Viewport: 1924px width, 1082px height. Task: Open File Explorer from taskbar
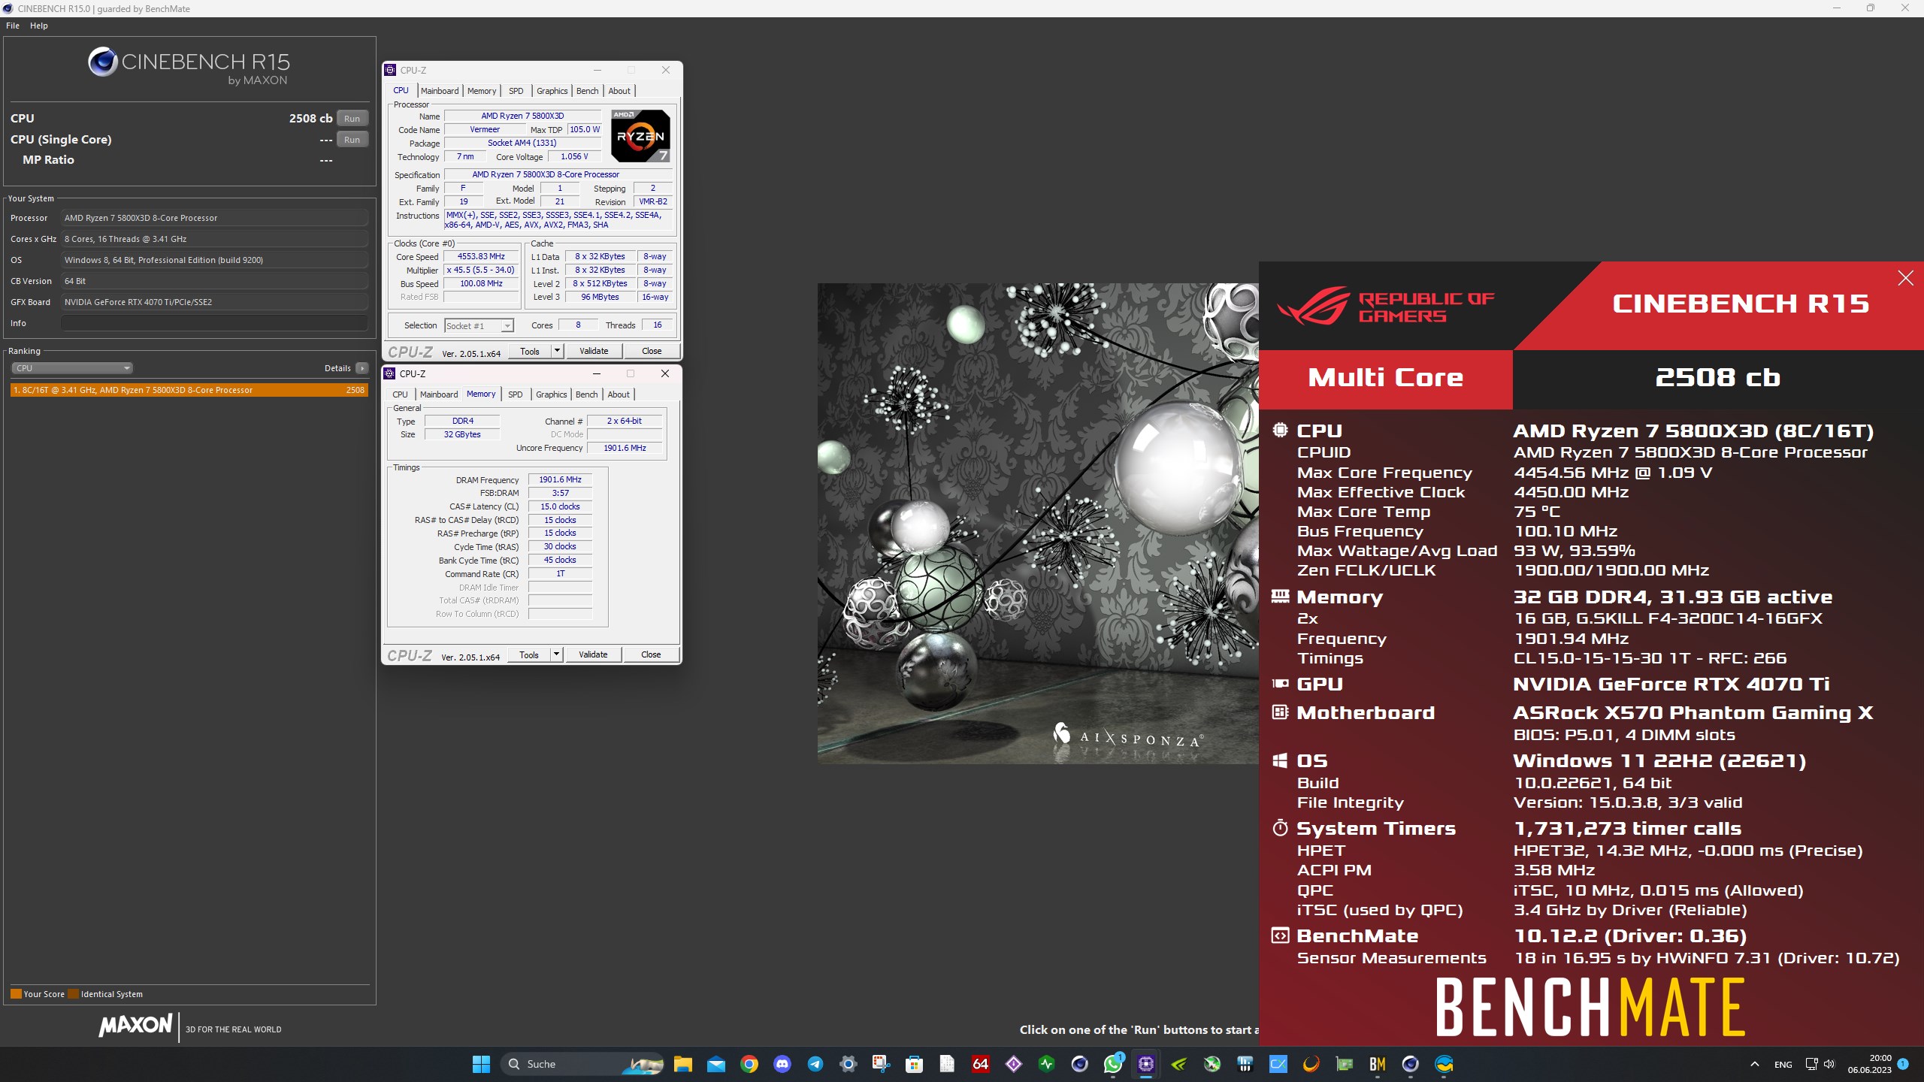(682, 1064)
